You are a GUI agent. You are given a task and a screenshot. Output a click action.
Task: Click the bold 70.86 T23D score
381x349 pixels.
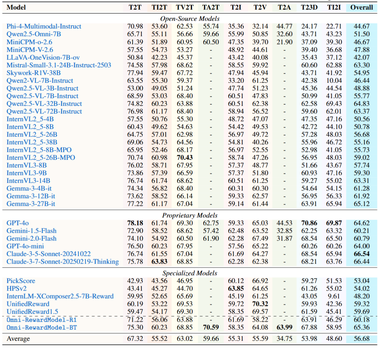coord(309,223)
